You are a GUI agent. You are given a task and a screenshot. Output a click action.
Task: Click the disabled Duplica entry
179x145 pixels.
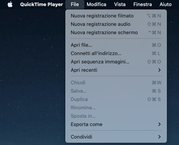[x=116, y=99]
